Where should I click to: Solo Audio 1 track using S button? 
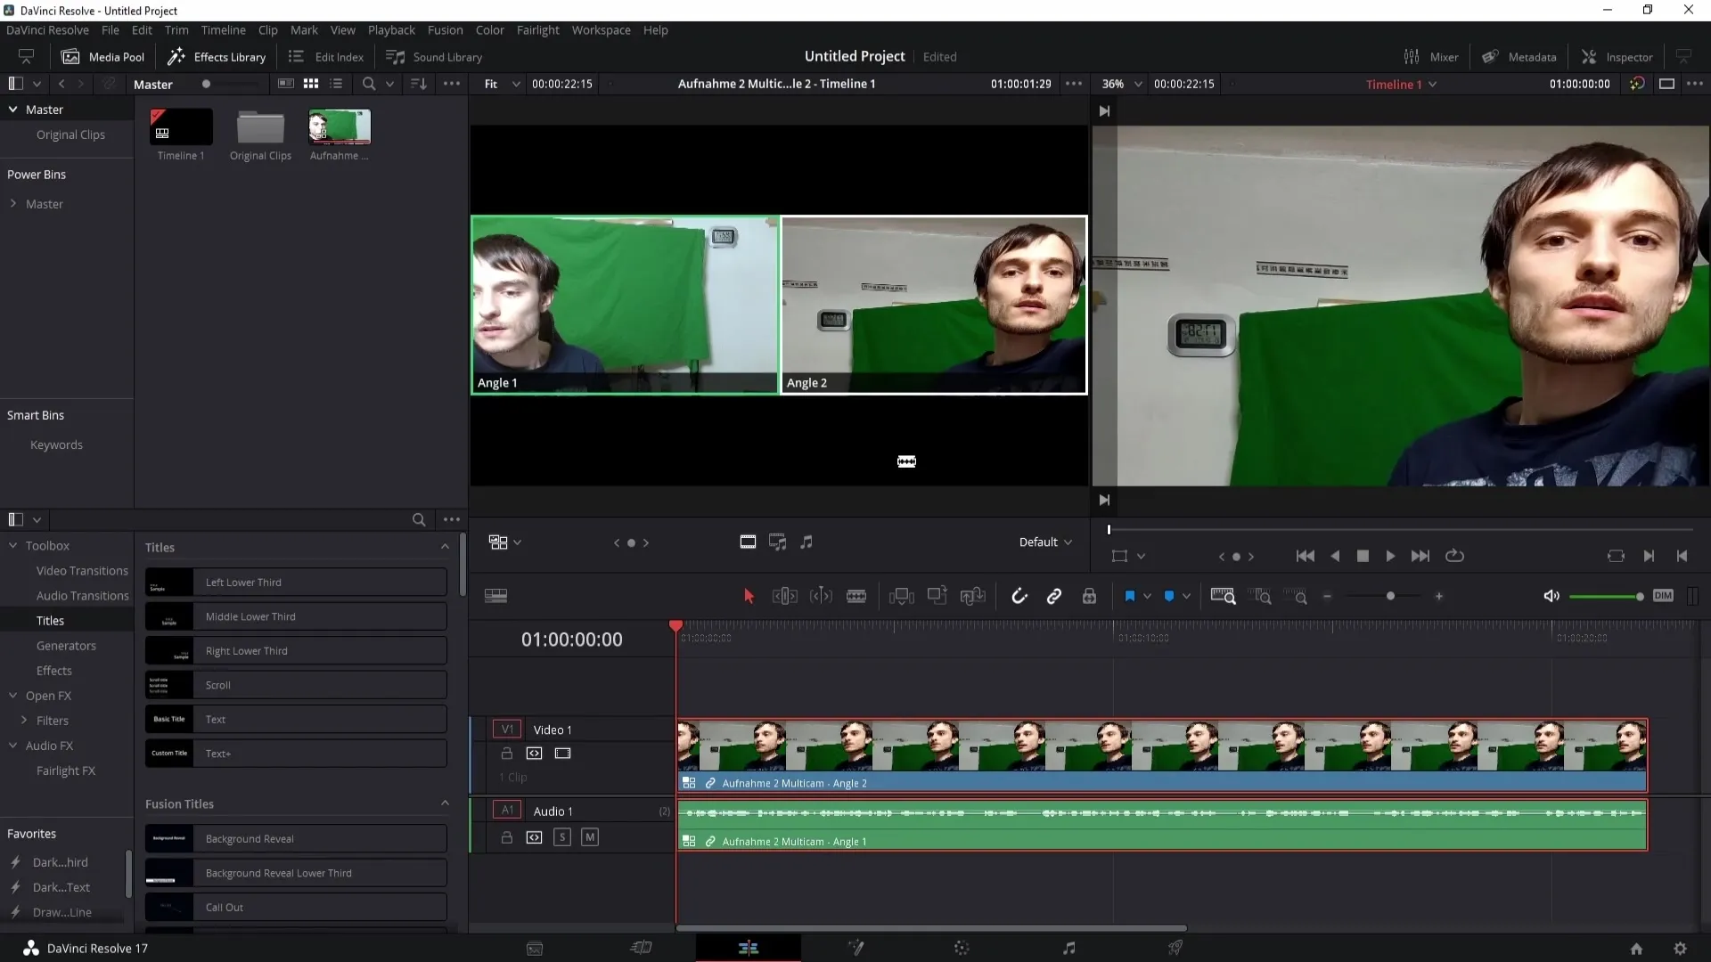(561, 836)
